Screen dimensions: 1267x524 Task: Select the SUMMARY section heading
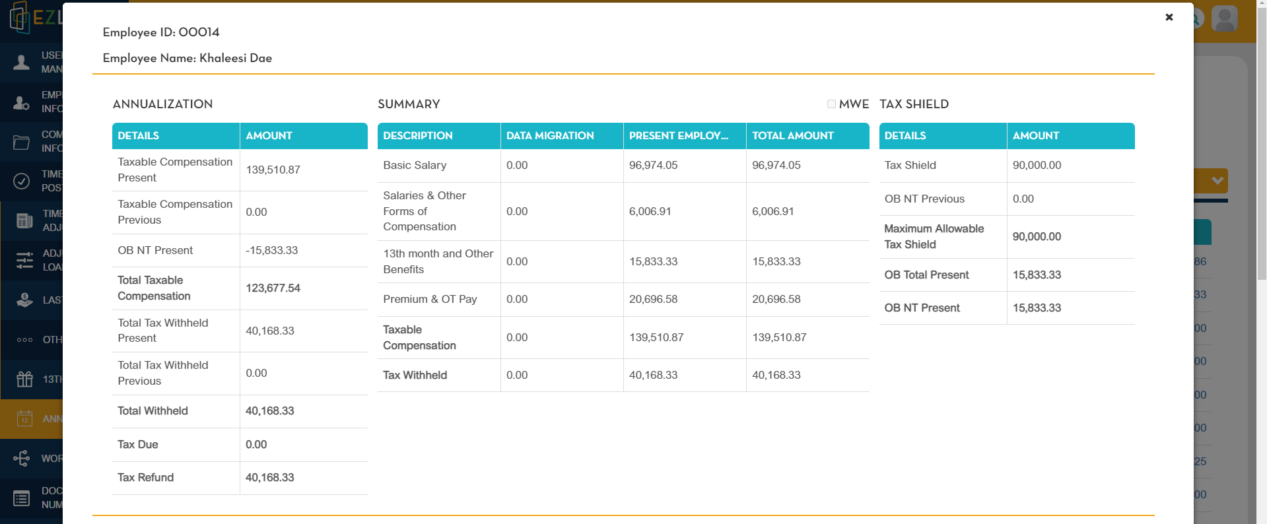[x=409, y=104]
